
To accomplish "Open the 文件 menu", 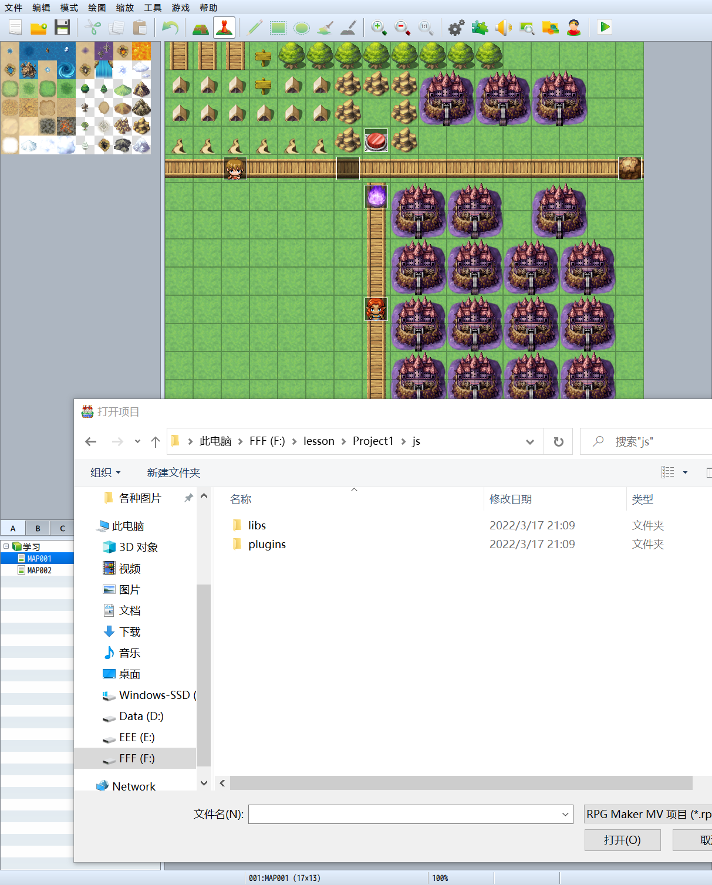I will click(x=14, y=8).
